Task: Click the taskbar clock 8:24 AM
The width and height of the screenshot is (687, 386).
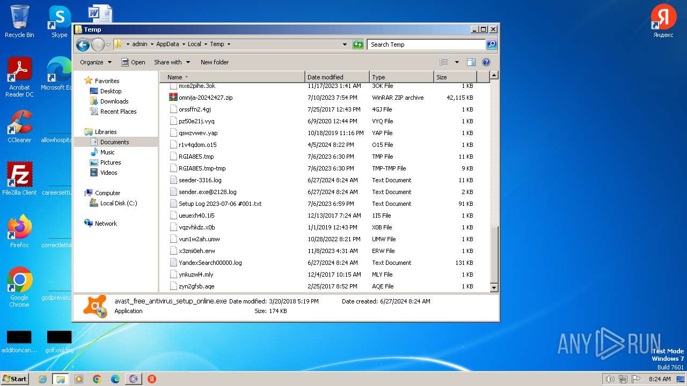Action: pos(660,379)
